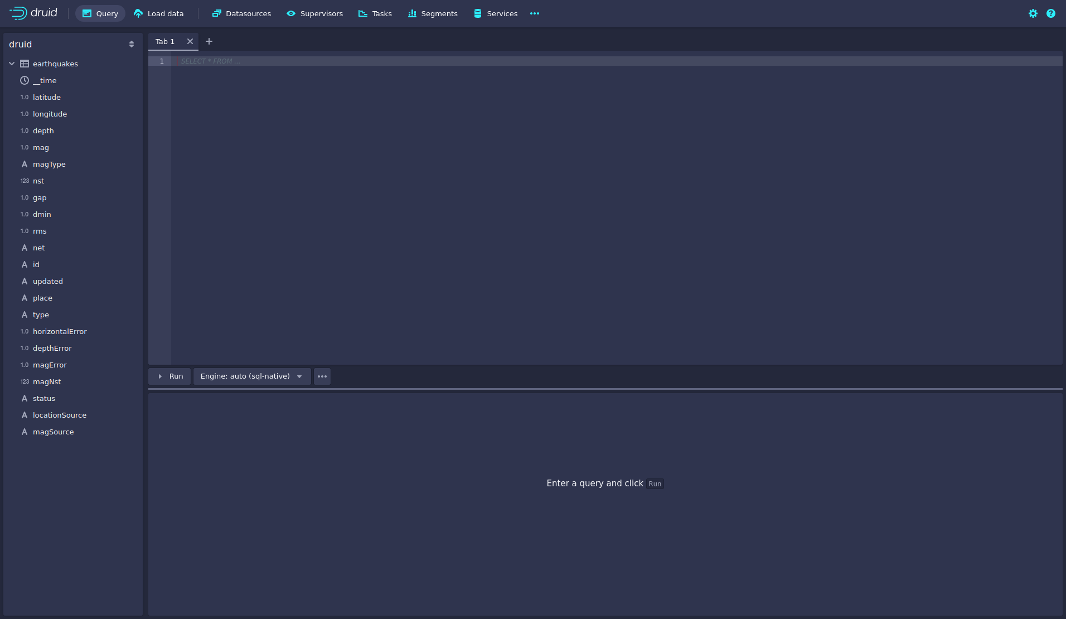Select the magType column in the tree
This screenshot has width=1066, height=619.
click(x=49, y=164)
